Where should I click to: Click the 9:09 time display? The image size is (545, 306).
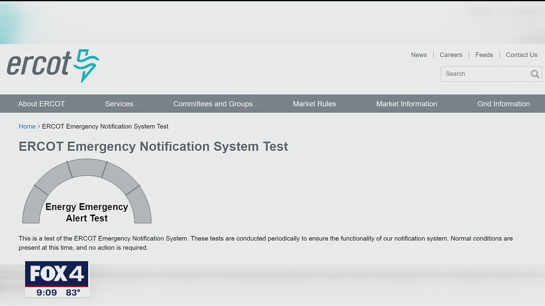point(46,292)
